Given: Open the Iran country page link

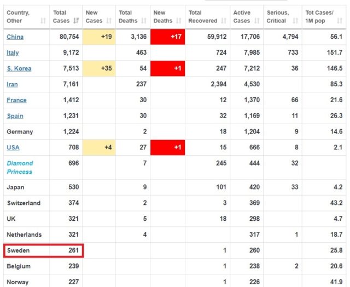Looking at the screenshot, I should 13,84.
